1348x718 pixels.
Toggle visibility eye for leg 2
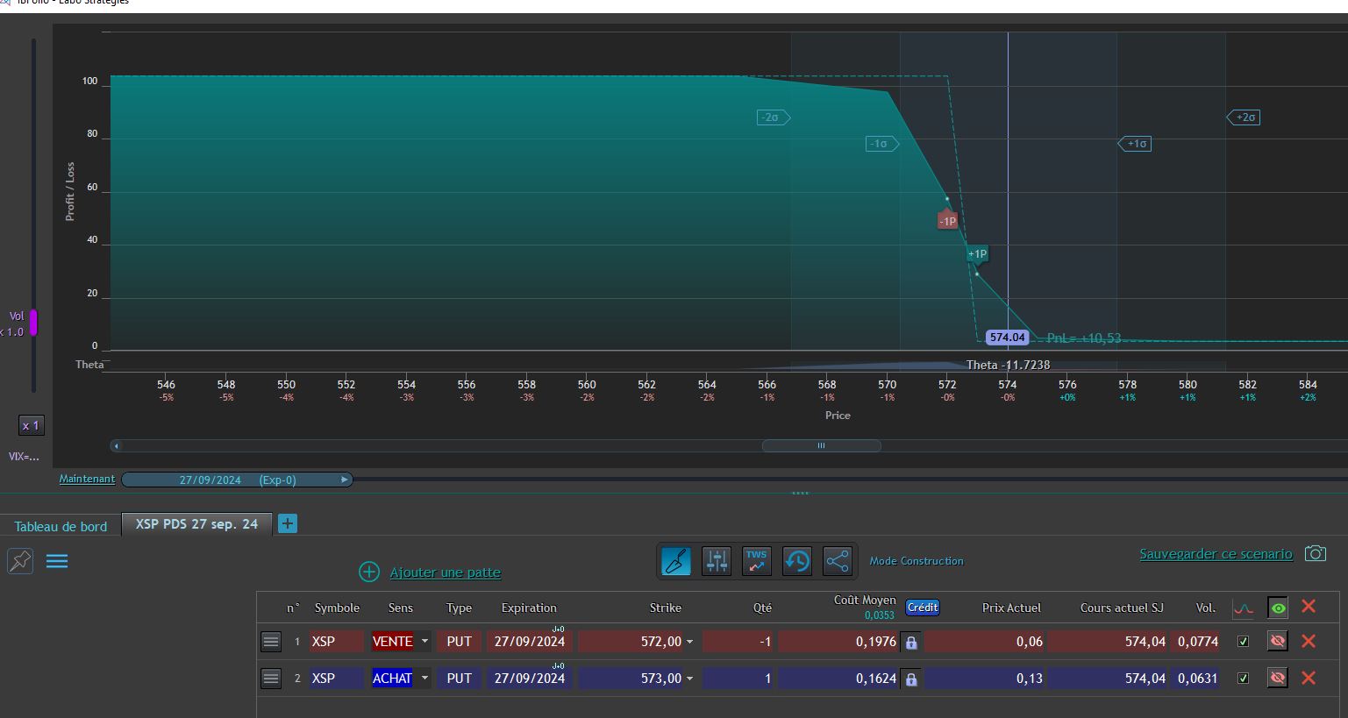pyautogui.click(x=1277, y=678)
